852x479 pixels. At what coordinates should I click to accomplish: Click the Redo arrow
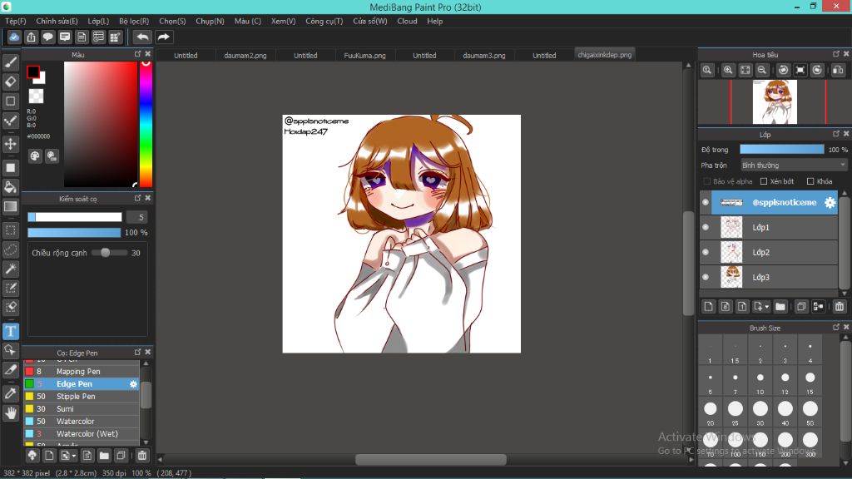[163, 37]
